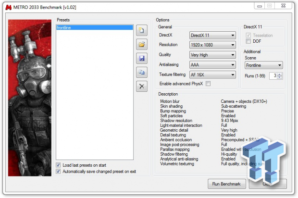
Task: Click the 'Bump mapping' label
Action: pyautogui.click(x=173, y=111)
